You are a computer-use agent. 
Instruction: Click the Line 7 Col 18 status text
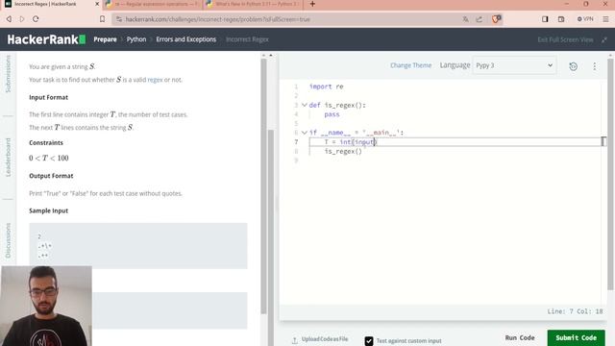pyautogui.click(x=575, y=311)
